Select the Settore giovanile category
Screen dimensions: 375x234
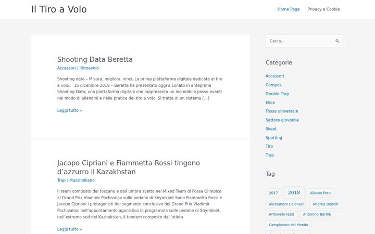tap(282, 120)
